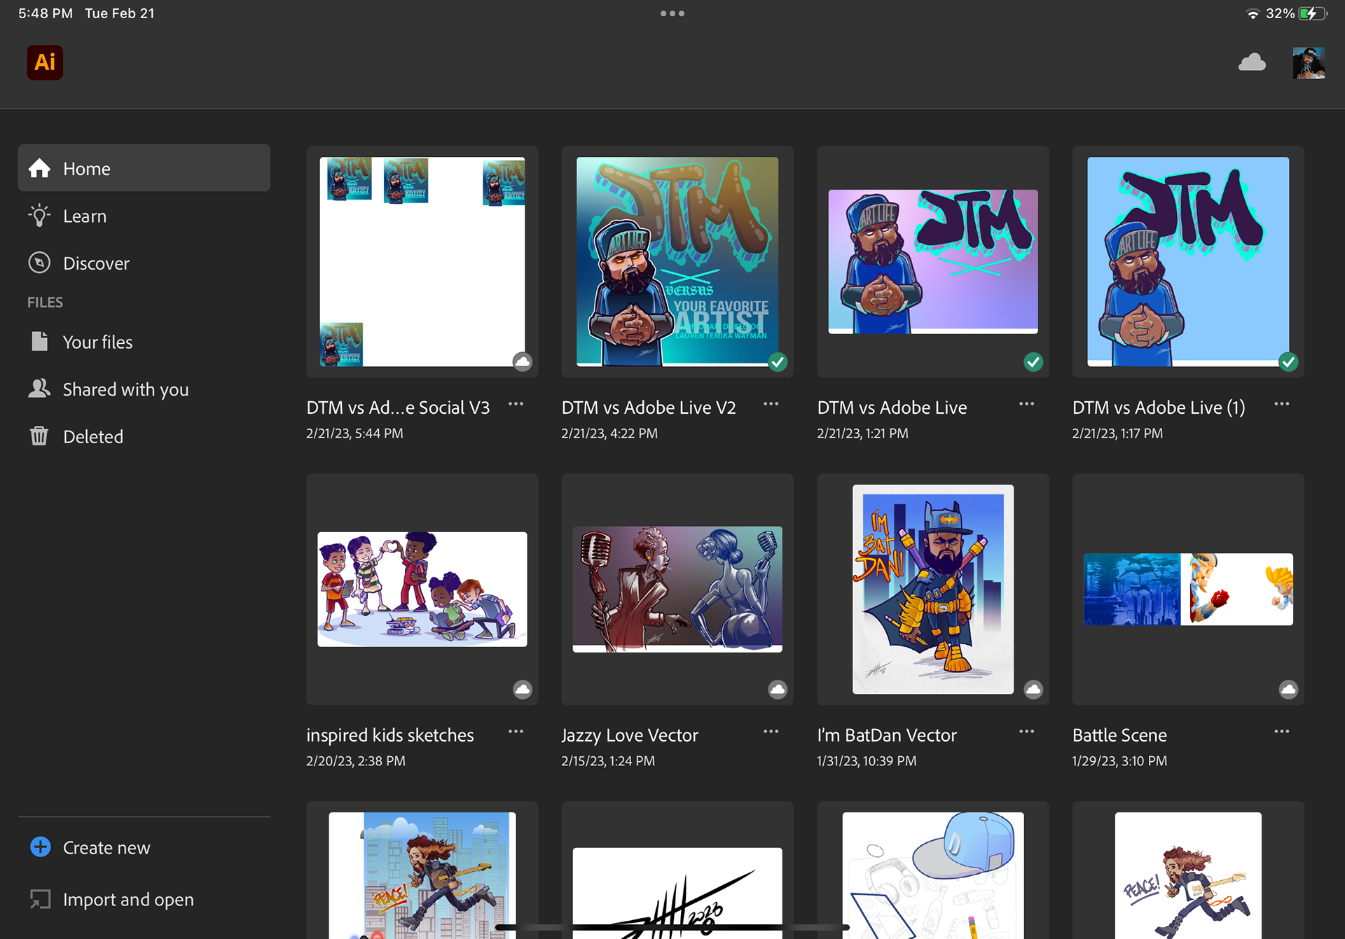Open DTM vs Adobe Live V2 thumbnail
Screen dimensions: 1345x939
pyautogui.click(x=677, y=262)
